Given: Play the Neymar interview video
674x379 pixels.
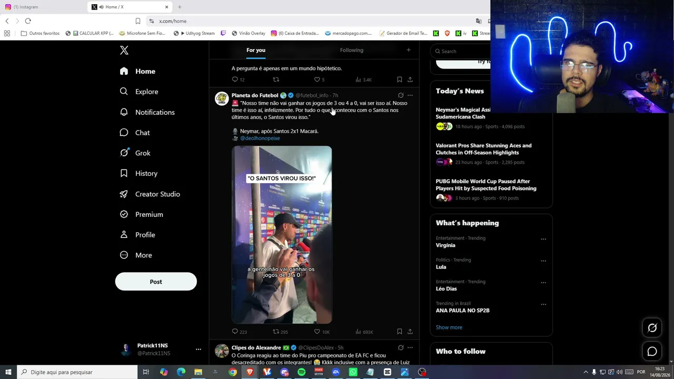Looking at the screenshot, I should coord(282,235).
